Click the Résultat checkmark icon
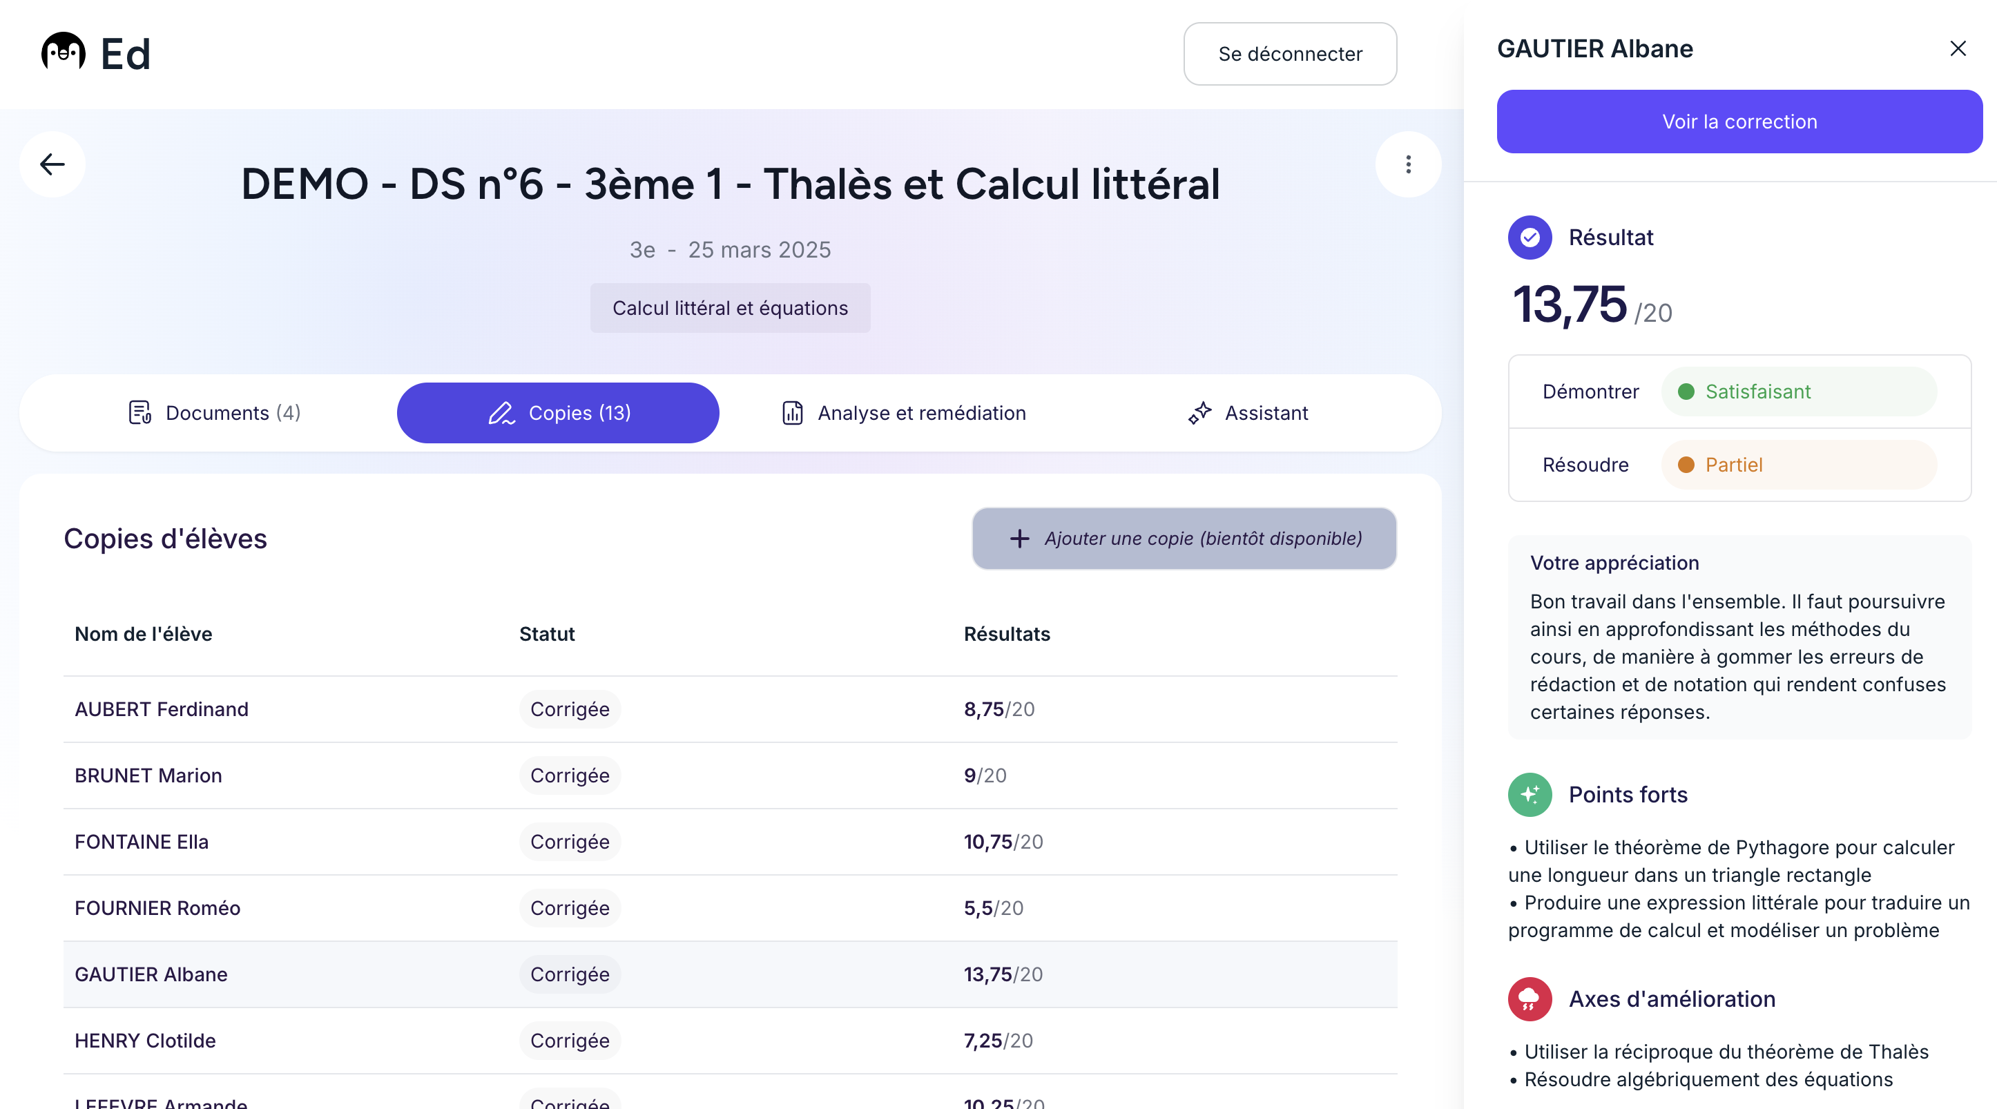Image resolution: width=1997 pixels, height=1109 pixels. coord(1530,237)
